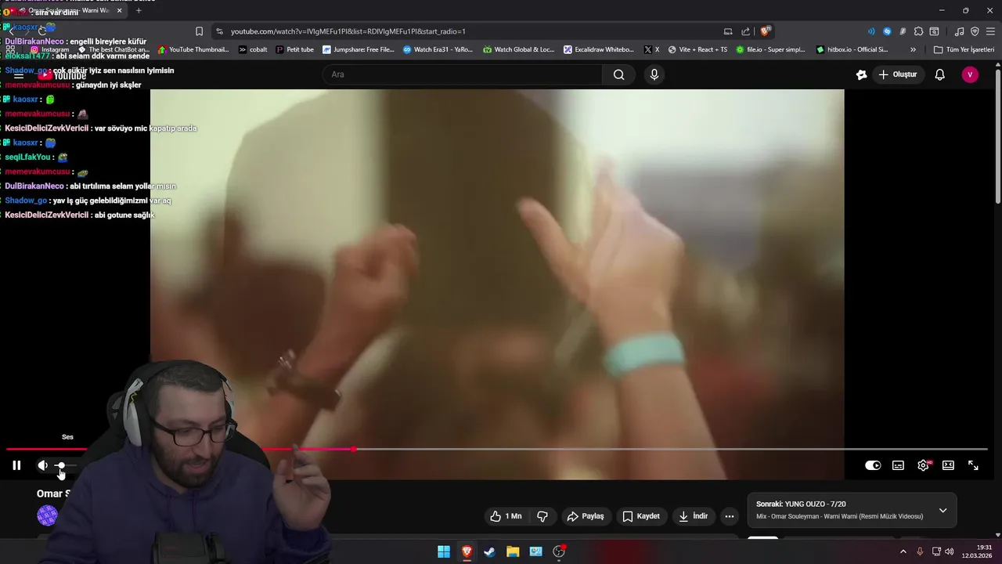Open the Jumpshare bookmark
1002x564 pixels.
pyautogui.click(x=358, y=49)
